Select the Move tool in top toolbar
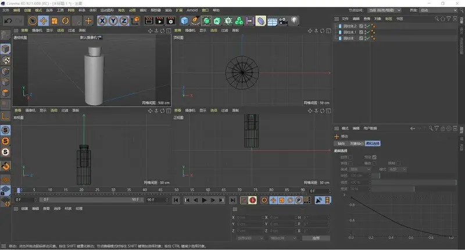Viewport: 465px width, 250px height. pos(44,21)
